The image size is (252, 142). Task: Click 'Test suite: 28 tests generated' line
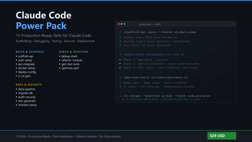(x=147, y=45)
